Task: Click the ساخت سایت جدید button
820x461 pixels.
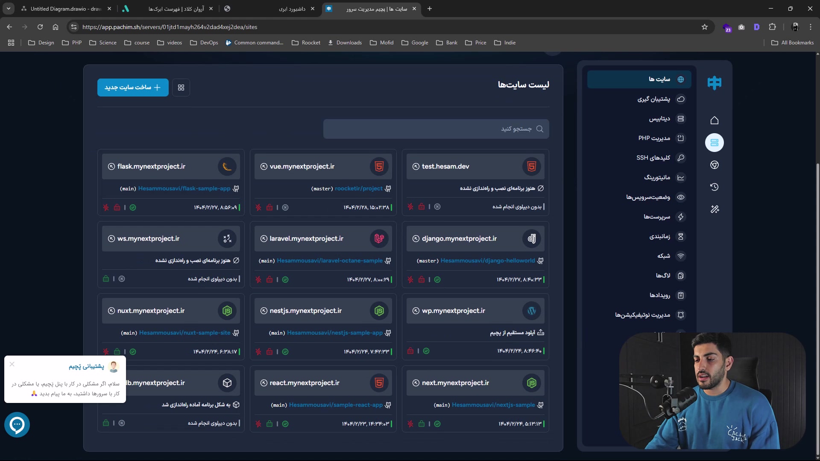Action: 133,88
